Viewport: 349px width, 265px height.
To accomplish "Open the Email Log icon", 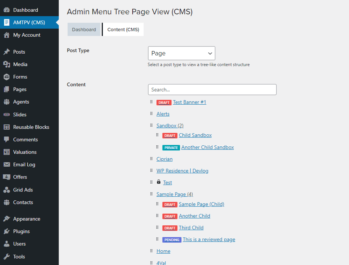I will pyautogui.click(x=6, y=164).
